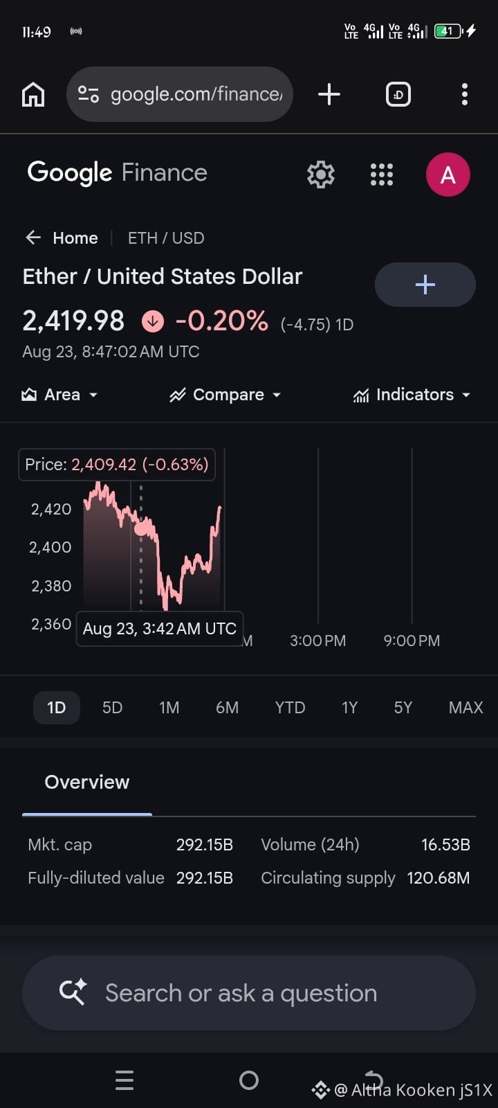
Task: Select the 5D time range
Action: point(112,708)
